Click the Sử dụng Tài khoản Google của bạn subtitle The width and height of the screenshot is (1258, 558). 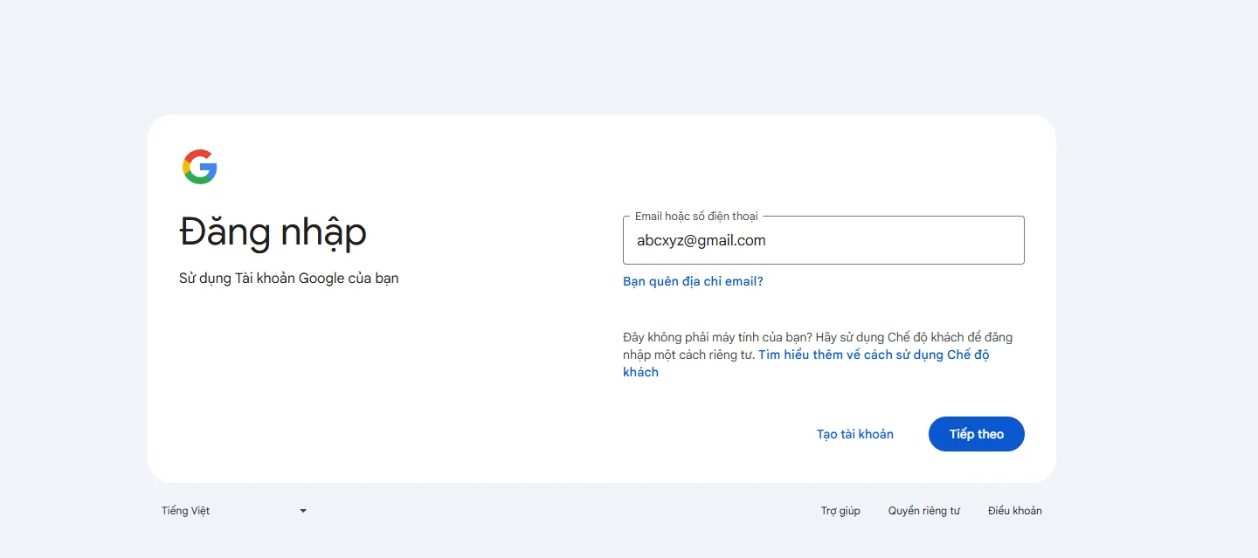[x=288, y=279]
